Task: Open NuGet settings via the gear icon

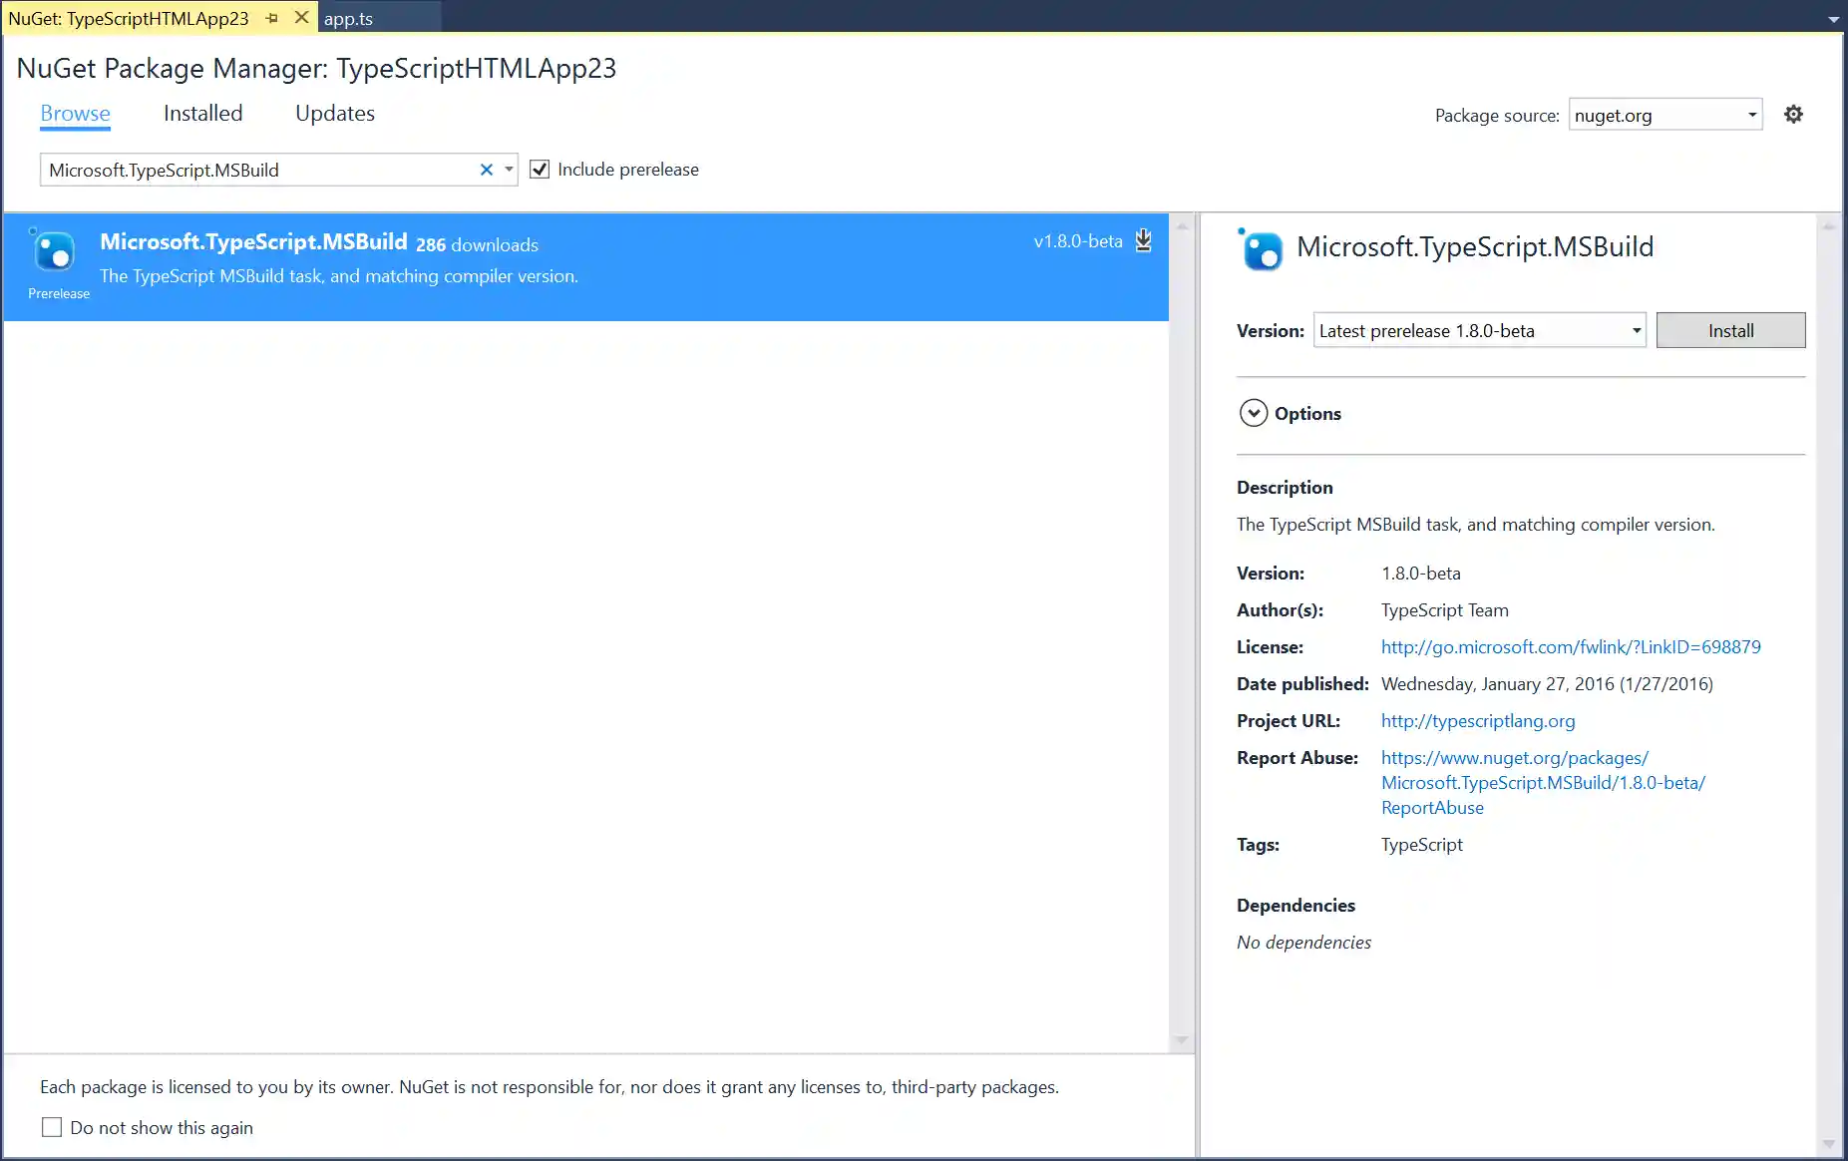Action: [1792, 114]
